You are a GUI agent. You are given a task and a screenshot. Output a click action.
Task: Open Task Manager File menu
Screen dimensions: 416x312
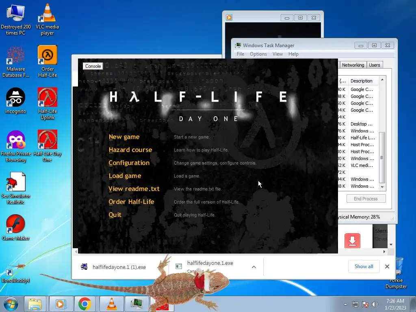[x=240, y=54]
